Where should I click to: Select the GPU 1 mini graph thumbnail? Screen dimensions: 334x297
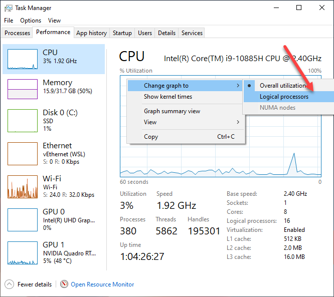coord(23,253)
